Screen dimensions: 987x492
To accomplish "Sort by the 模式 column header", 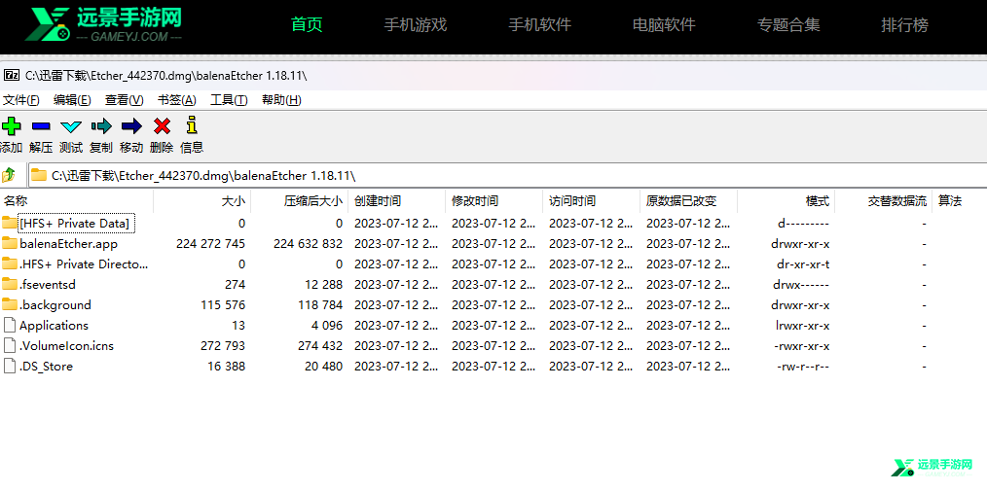I will pos(786,201).
